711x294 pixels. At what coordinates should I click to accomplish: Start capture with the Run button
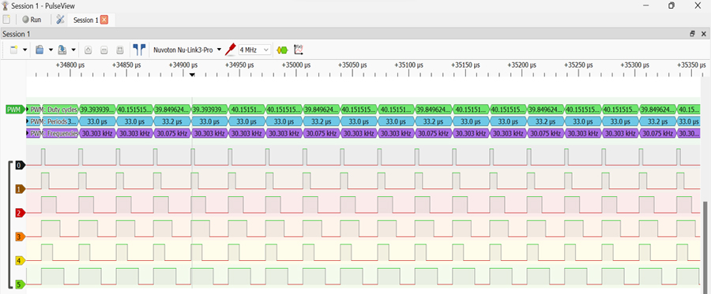click(x=32, y=20)
